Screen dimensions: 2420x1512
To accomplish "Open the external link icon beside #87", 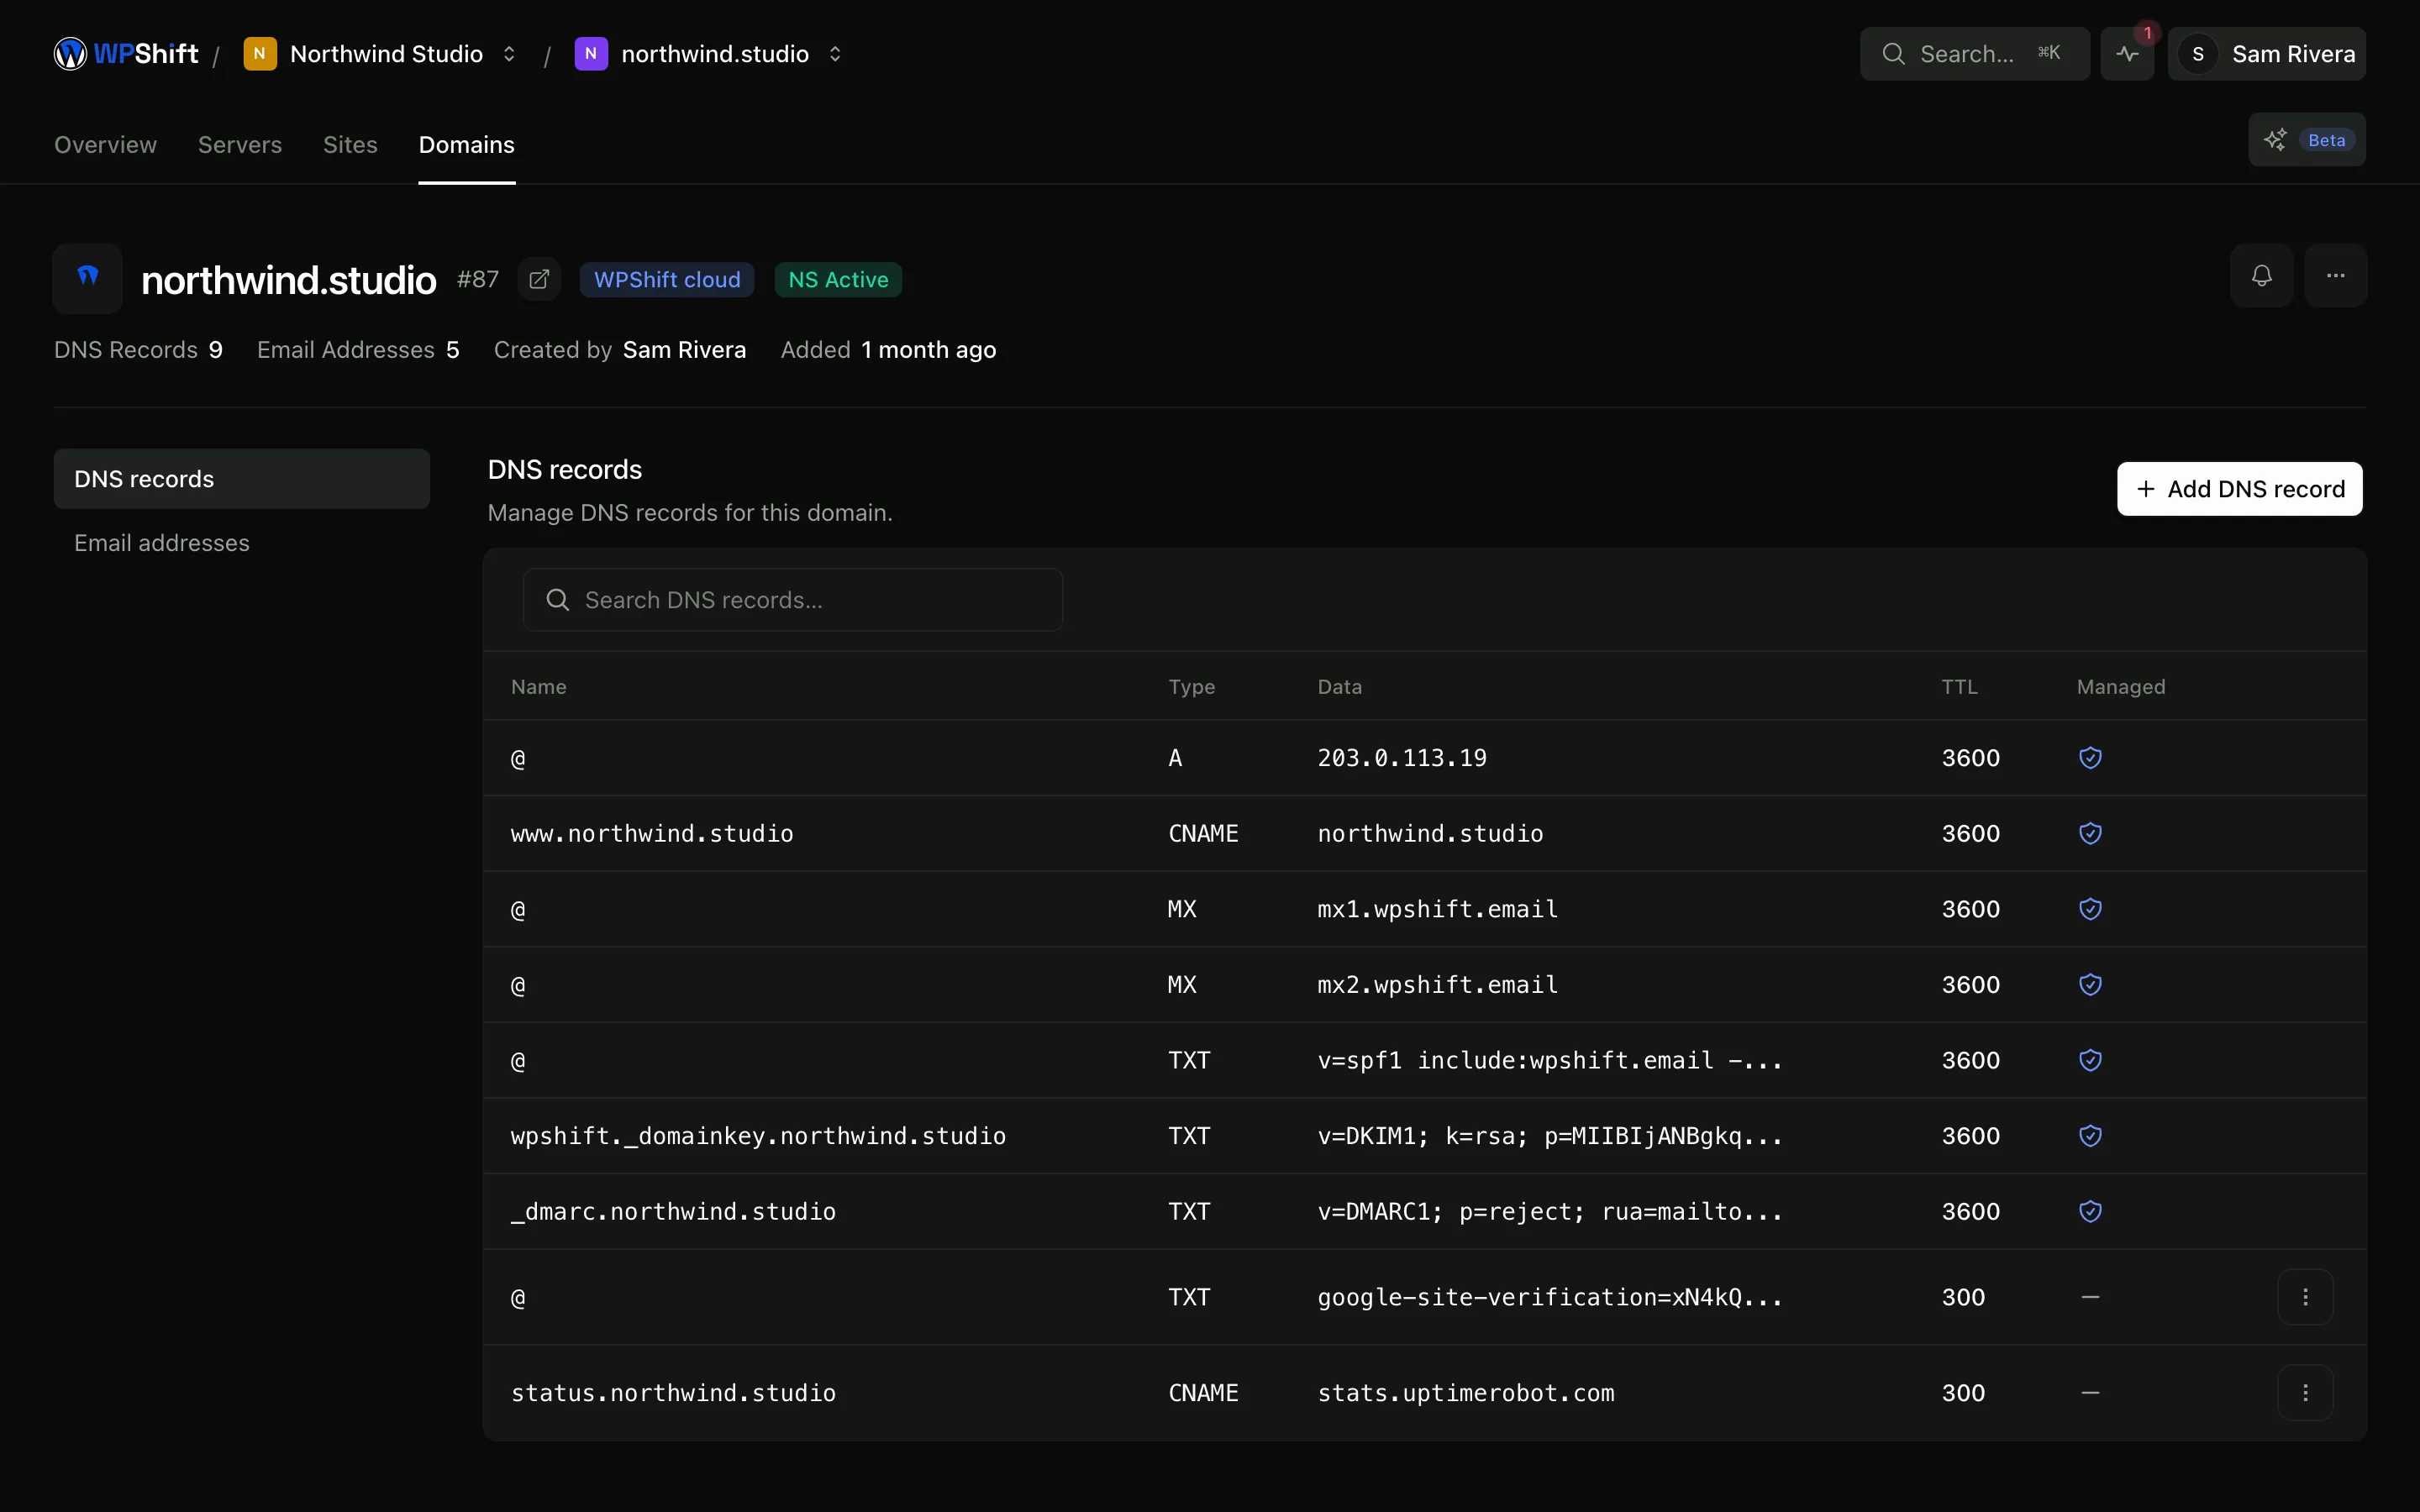I will pyautogui.click(x=539, y=279).
